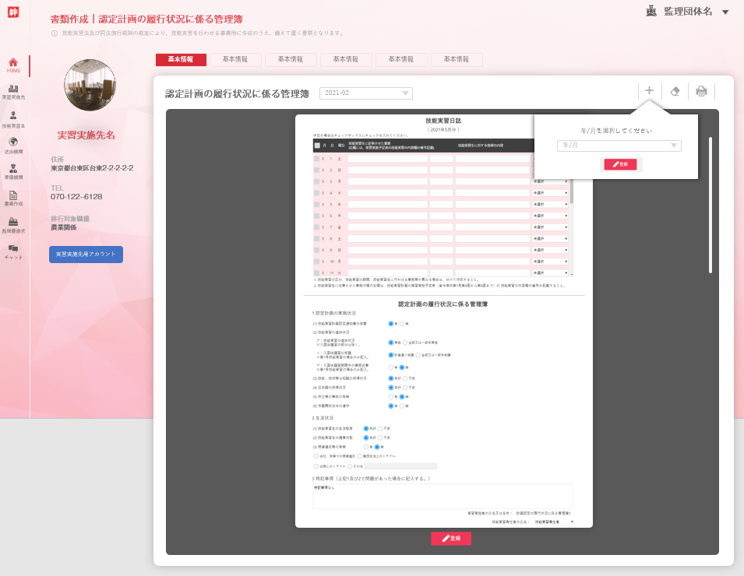This screenshot has width=744, height=576.
Task: Open 送出機関 globe icon in sidebar
Action: (13, 145)
